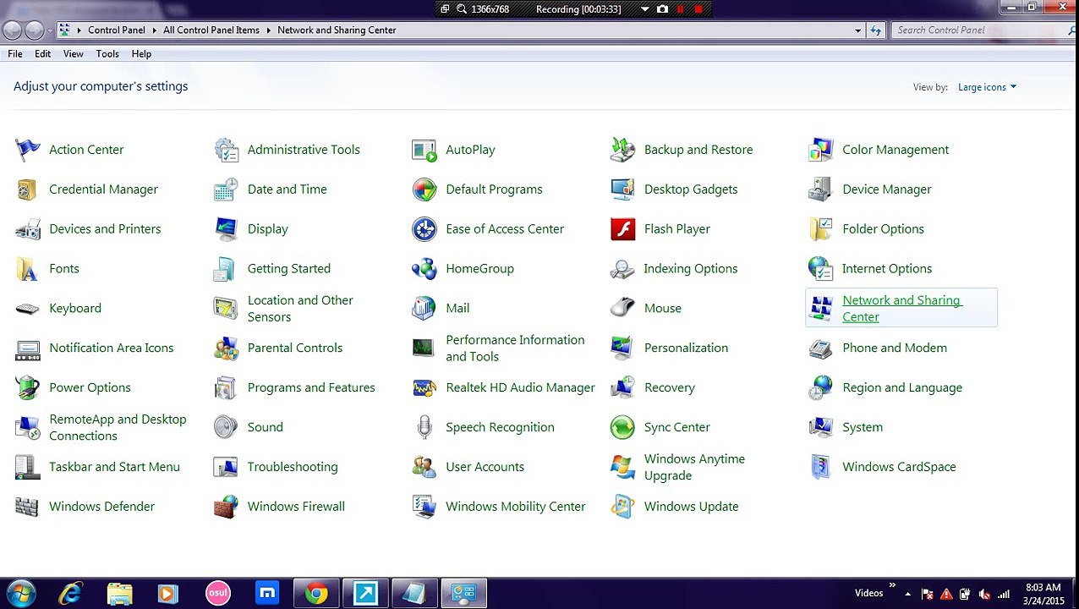Open the File menu

pos(15,54)
